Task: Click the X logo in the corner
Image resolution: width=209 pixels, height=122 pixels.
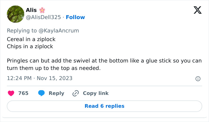Action: click(x=197, y=10)
